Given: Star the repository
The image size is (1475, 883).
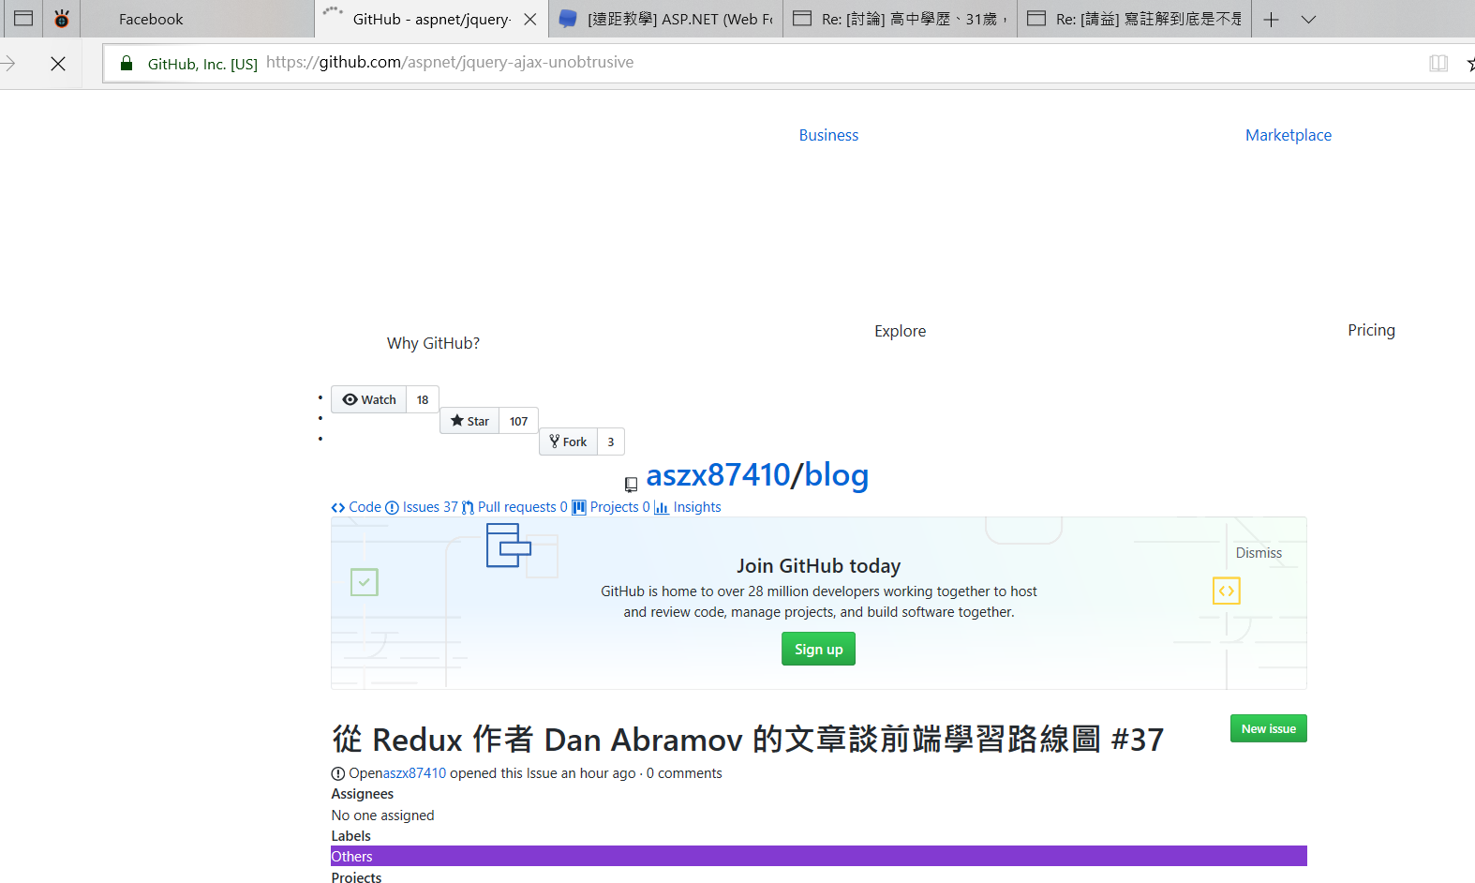Looking at the screenshot, I should click(469, 421).
